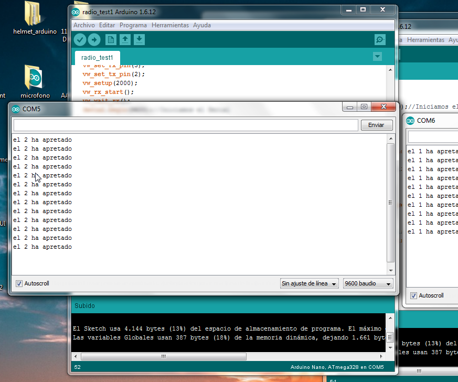
Task: Select the radio_test1 sketch tab
Action: coord(97,58)
